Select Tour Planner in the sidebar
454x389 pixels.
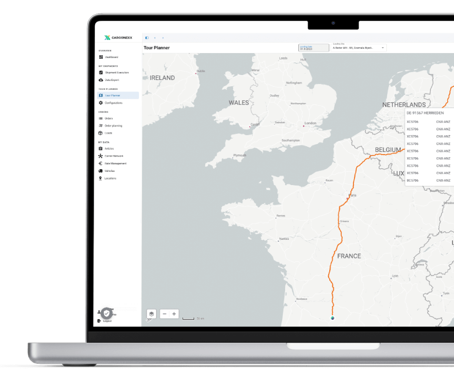(112, 96)
